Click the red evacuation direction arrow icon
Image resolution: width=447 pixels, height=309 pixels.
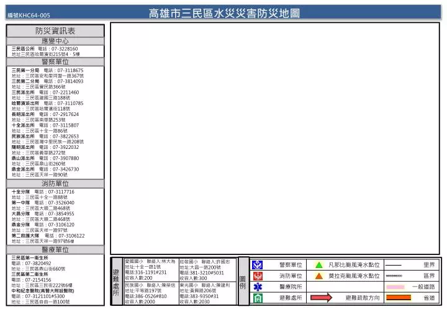(322, 298)
